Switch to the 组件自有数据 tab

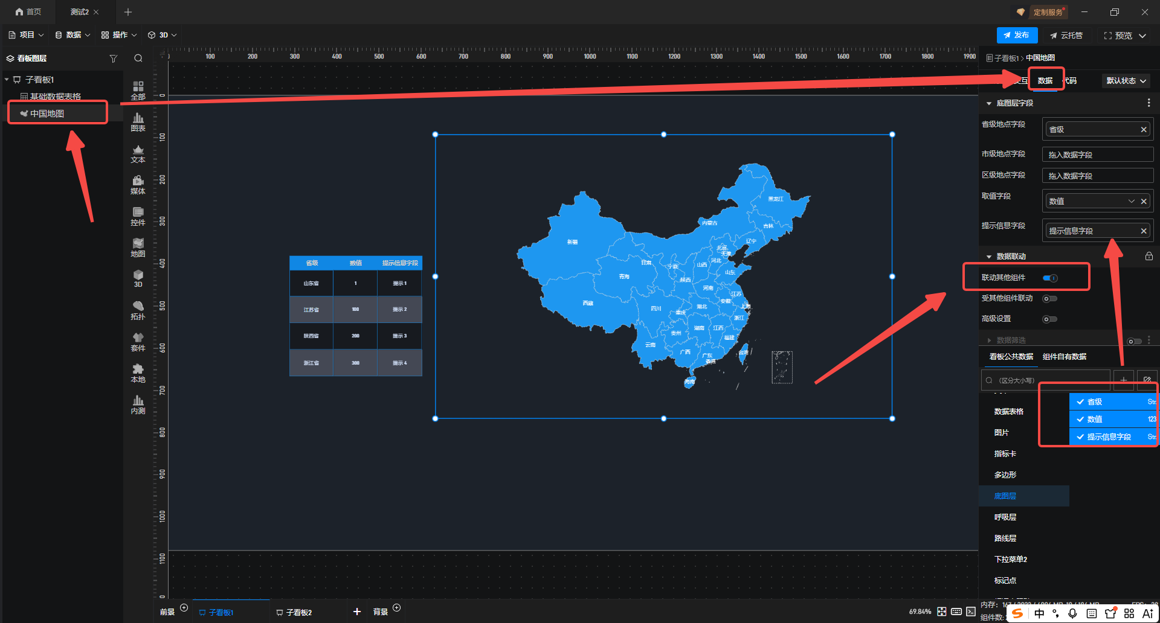(x=1064, y=357)
